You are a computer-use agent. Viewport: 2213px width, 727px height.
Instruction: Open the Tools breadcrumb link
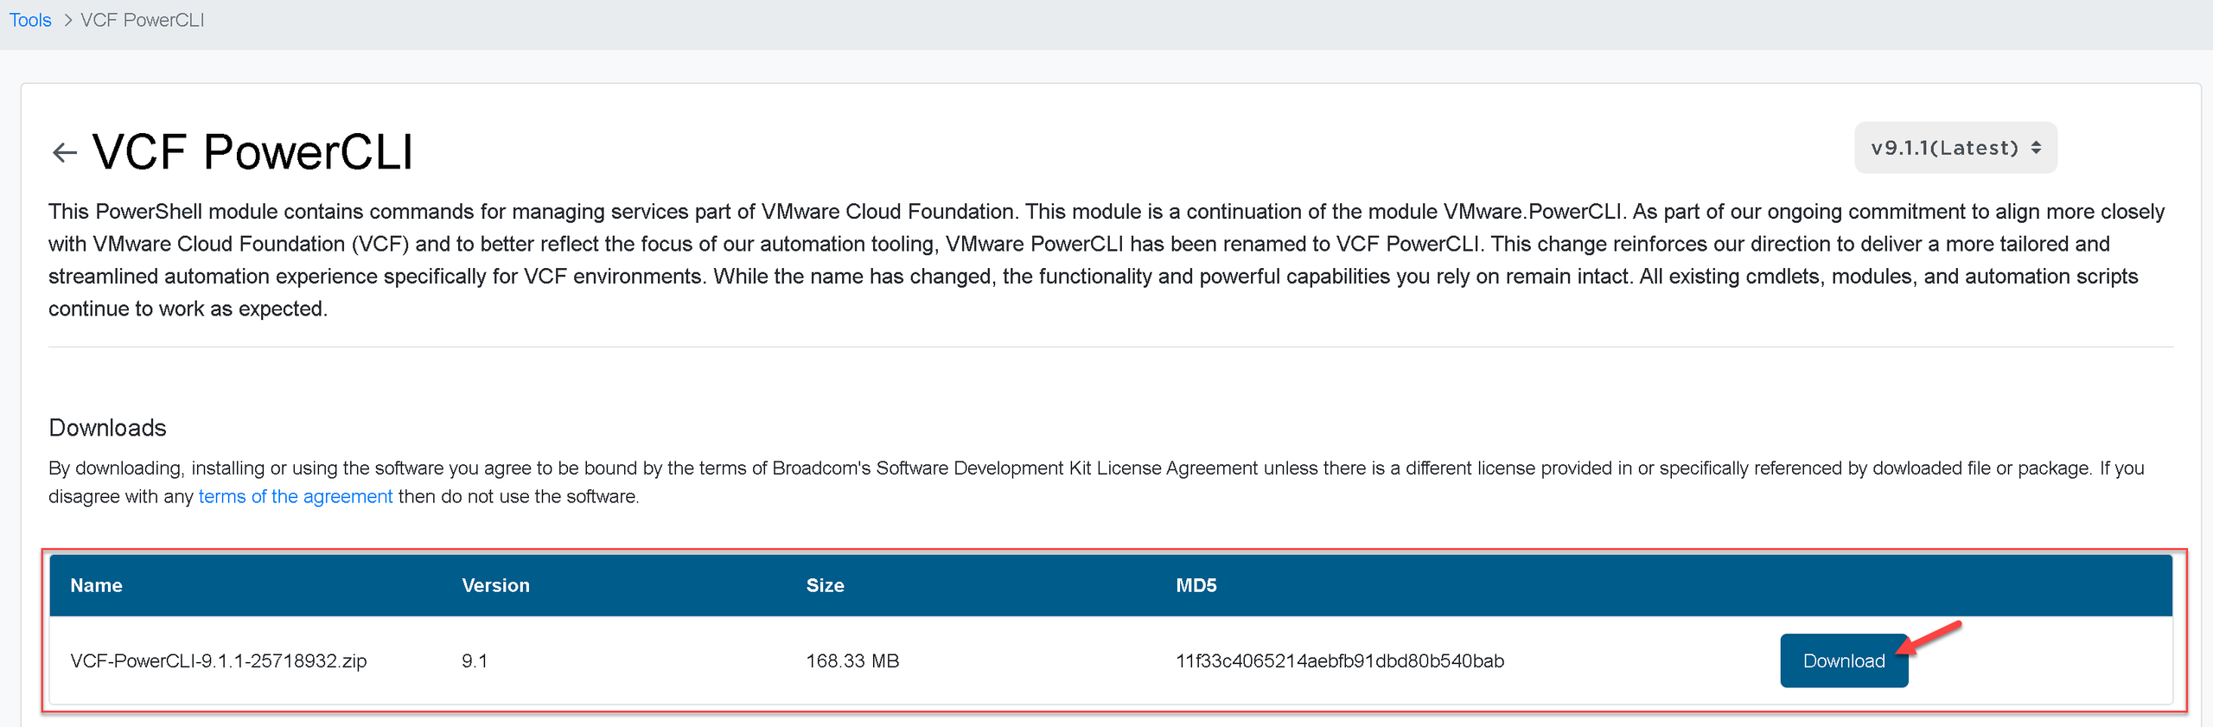click(x=30, y=20)
